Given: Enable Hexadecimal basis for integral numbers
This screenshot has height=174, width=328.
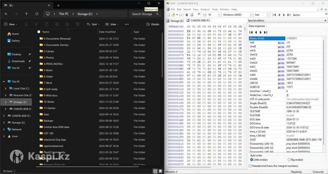Looking at the screenshot, I should (x=250, y=166).
